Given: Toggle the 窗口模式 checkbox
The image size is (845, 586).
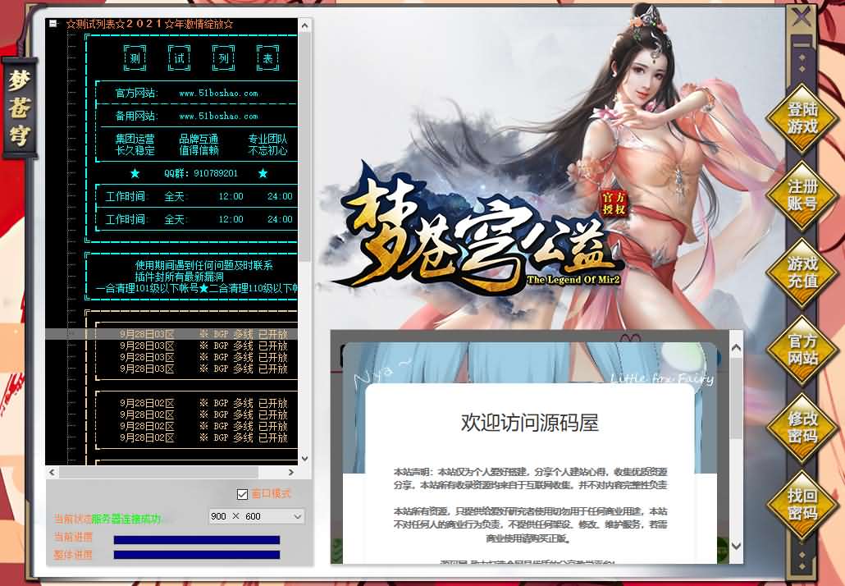Looking at the screenshot, I should pos(242,494).
